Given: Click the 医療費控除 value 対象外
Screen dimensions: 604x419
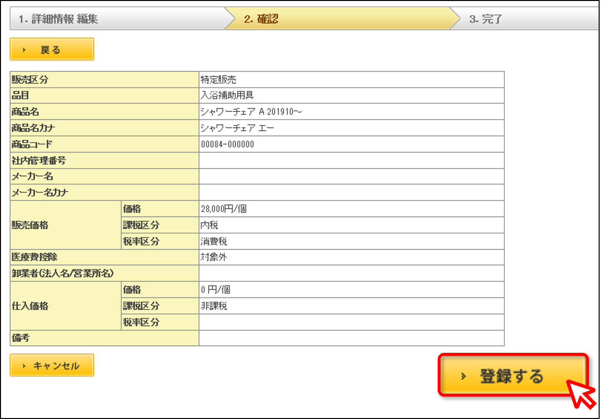Looking at the screenshot, I should pos(213,257).
